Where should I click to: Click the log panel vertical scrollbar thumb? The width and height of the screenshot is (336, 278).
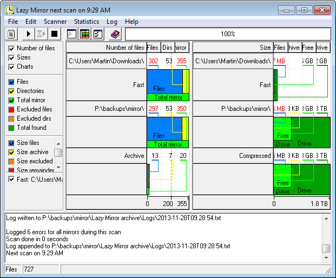point(326,248)
